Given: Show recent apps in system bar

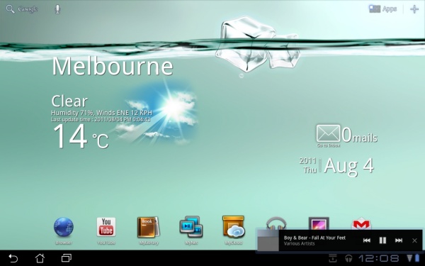Looking at the screenshot, I should [66, 258].
